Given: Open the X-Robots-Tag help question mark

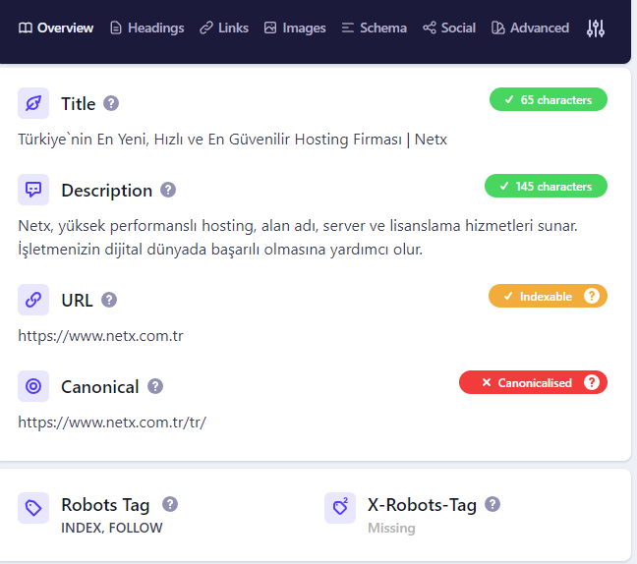Looking at the screenshot, I should (x=492, y=504).
